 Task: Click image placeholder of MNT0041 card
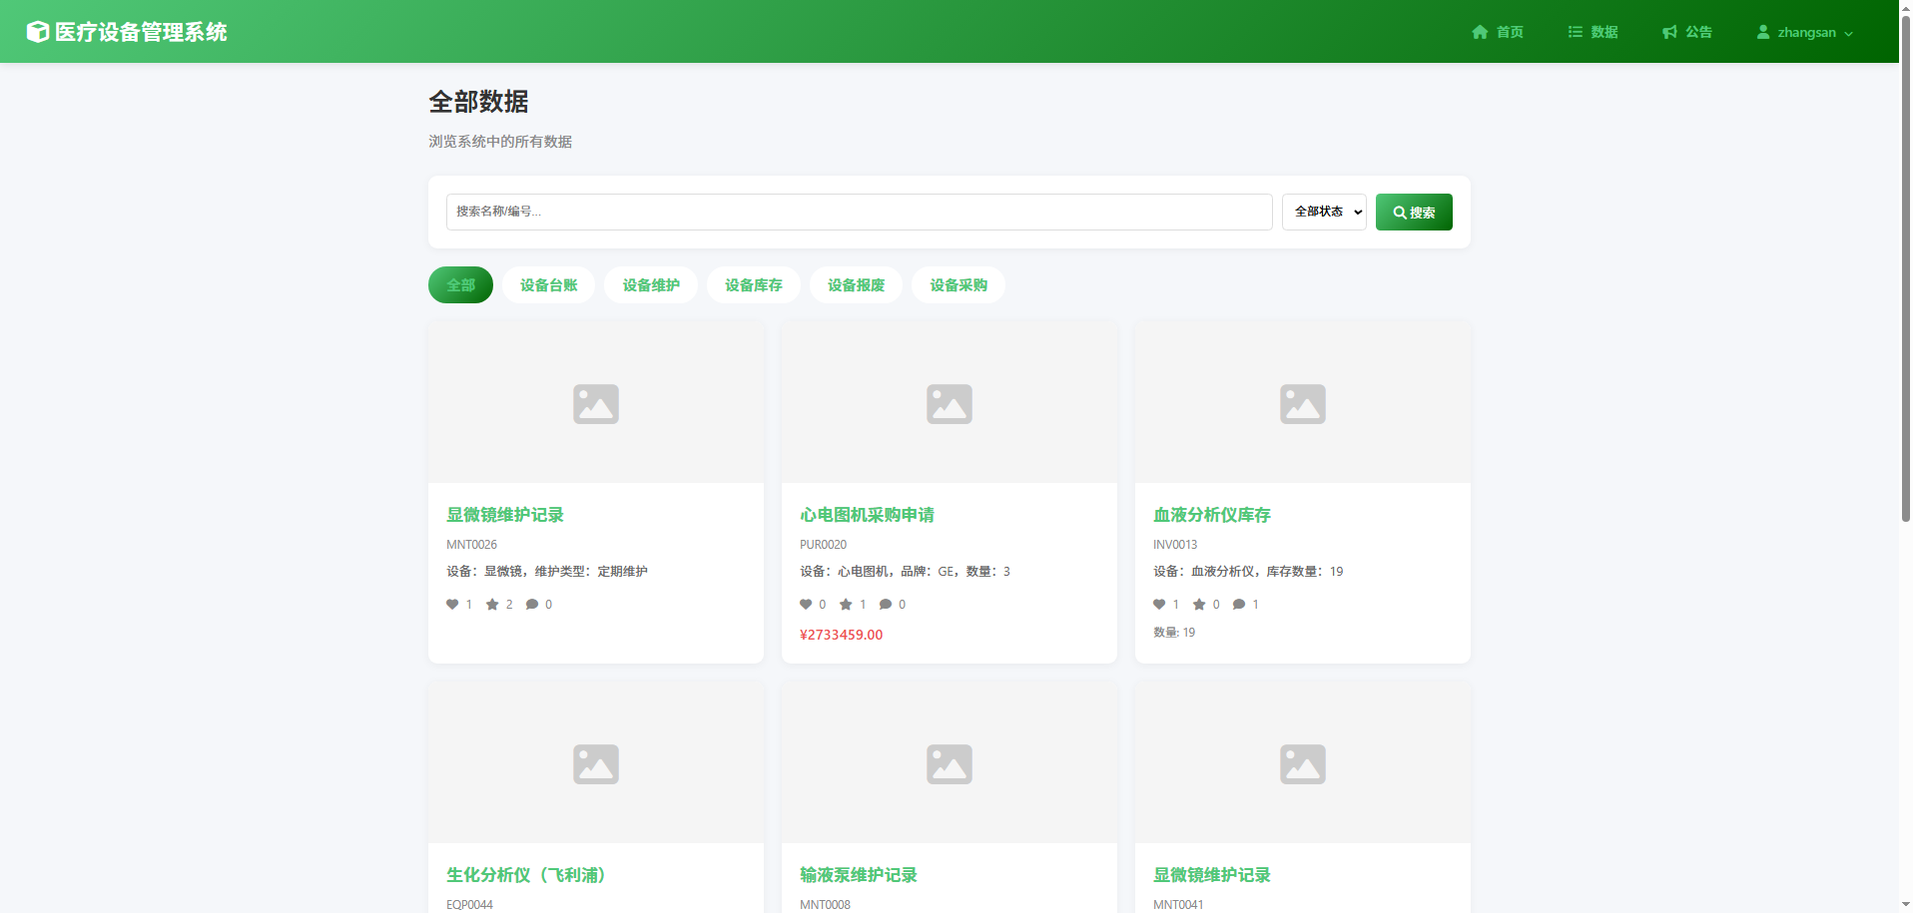pyautogui.click(x=1303, y=763)
